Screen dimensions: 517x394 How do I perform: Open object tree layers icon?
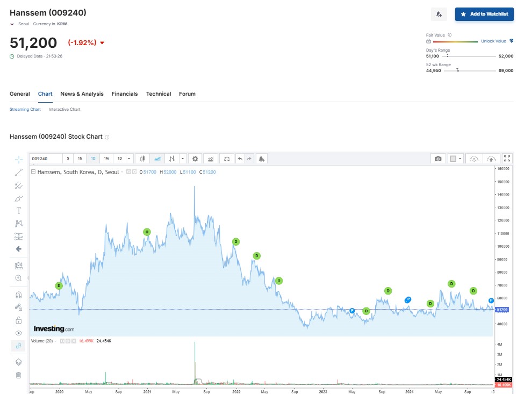click(19, 362)
